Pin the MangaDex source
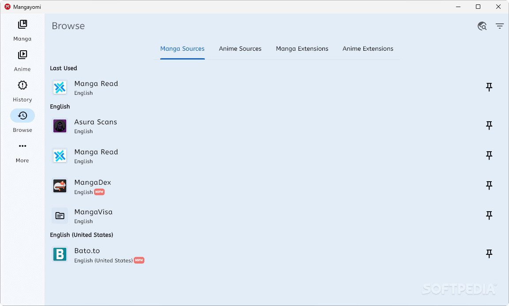 tap(489, 186)
